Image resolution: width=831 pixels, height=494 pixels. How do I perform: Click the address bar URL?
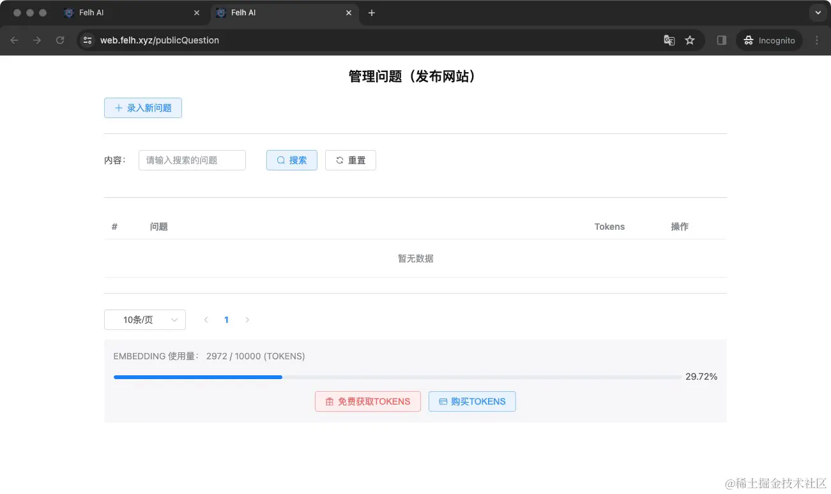160,40
